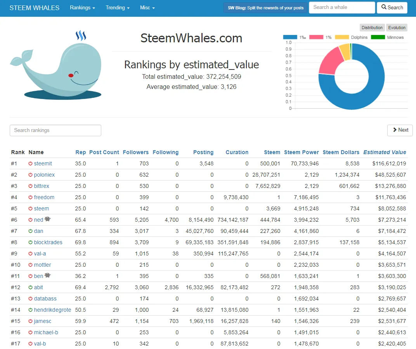This screenshot has height=349, width=416.
Task: Toggle the green Minnows legend swatch
Action: [378, 37]
